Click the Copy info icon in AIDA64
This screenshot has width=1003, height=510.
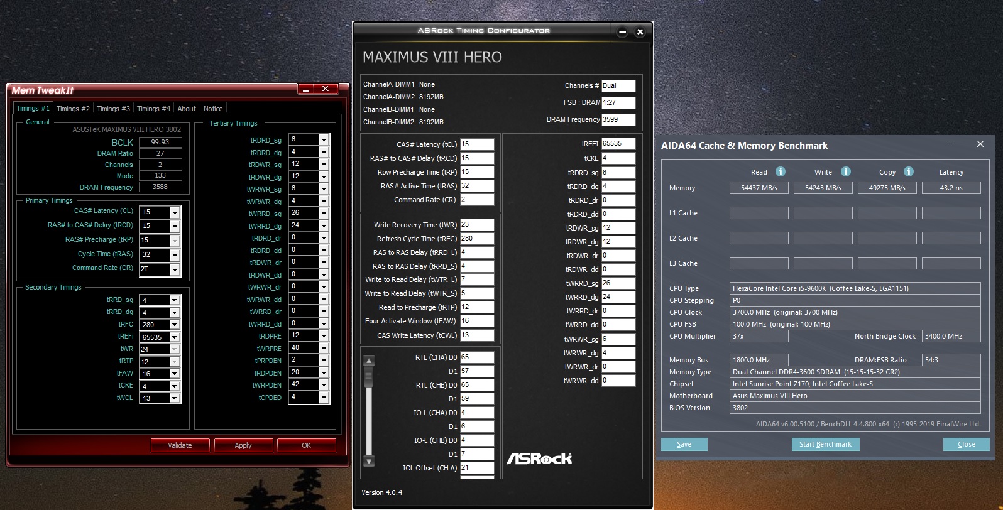[908, 171]
